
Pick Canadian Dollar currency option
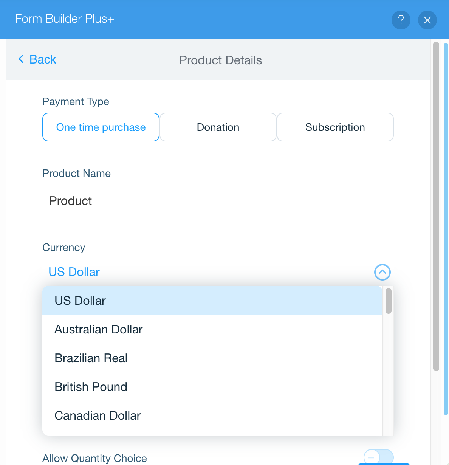click(212, 415)
